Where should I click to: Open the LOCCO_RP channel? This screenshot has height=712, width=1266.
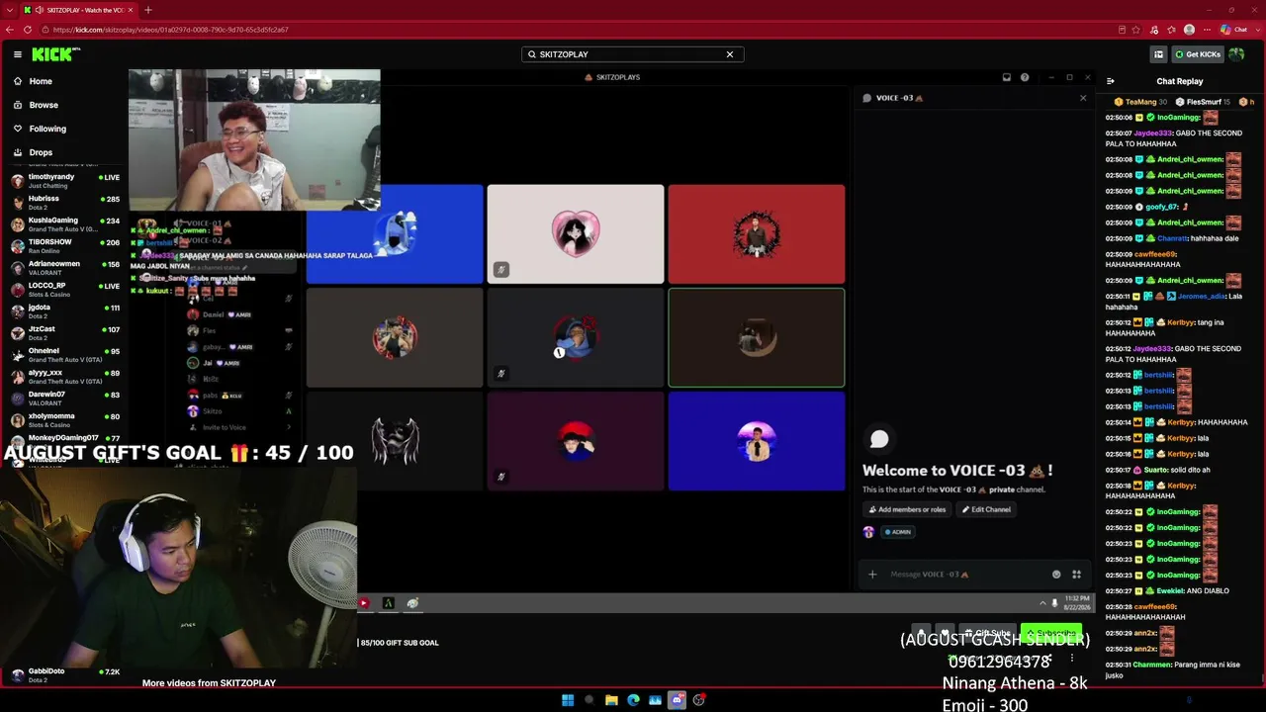(63, 290)
